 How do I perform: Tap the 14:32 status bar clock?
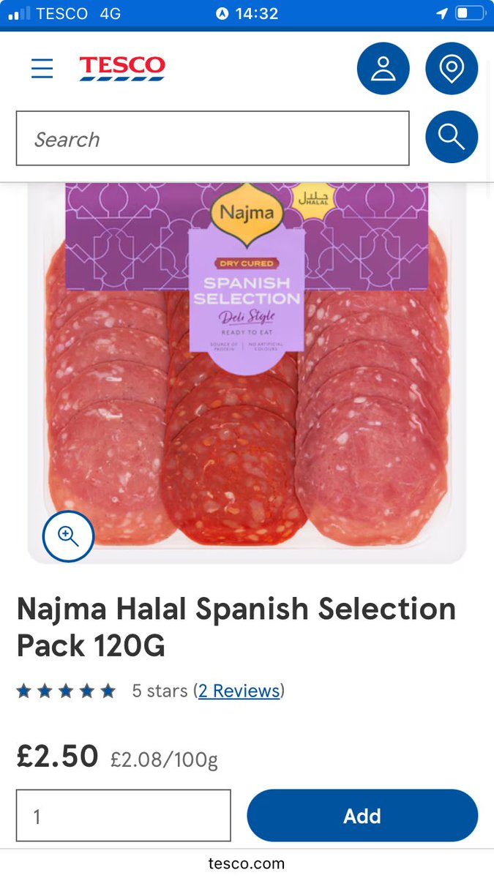257,14
